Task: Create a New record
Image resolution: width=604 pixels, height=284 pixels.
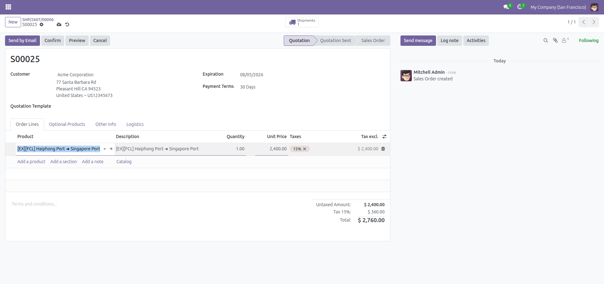Action: (x=13, y=22)
